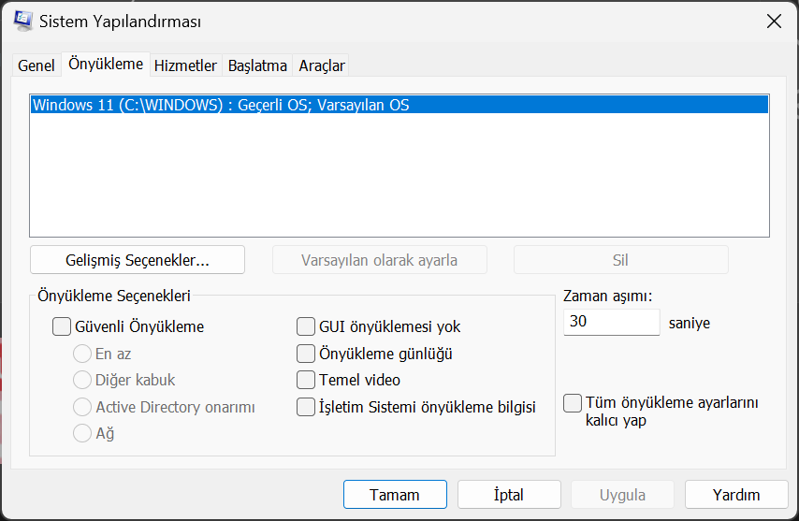Screen dimensions: 799x521
Task: Select the Araçlar tab
Action: point(322,65)
